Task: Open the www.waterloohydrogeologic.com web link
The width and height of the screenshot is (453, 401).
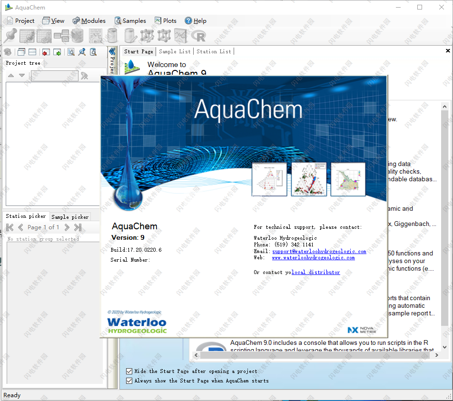Action: click(x=314, y=258)
